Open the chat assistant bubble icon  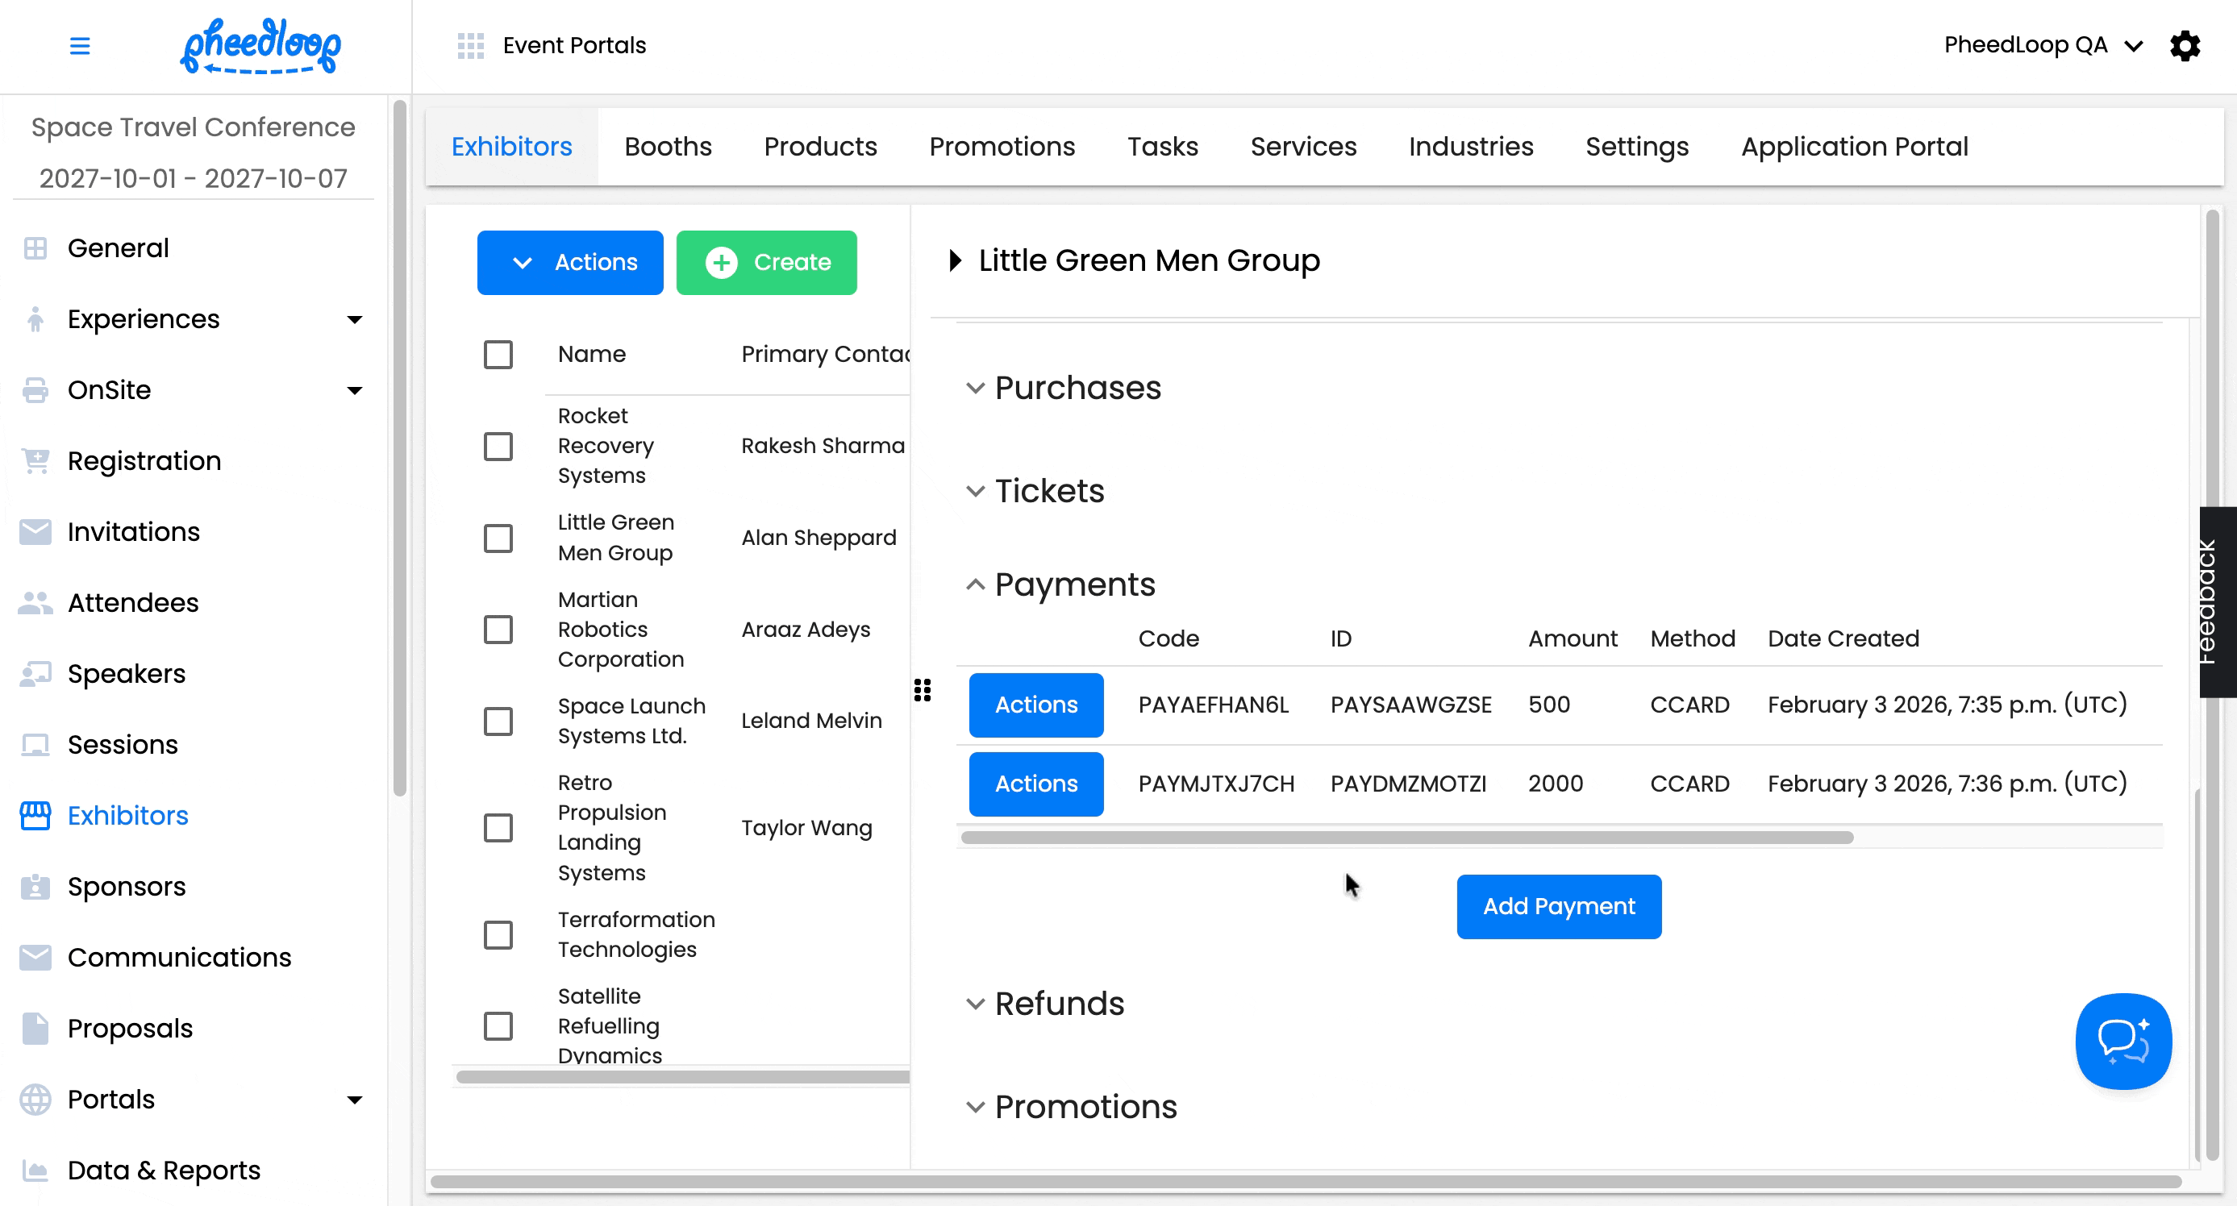point(2122,1040)
